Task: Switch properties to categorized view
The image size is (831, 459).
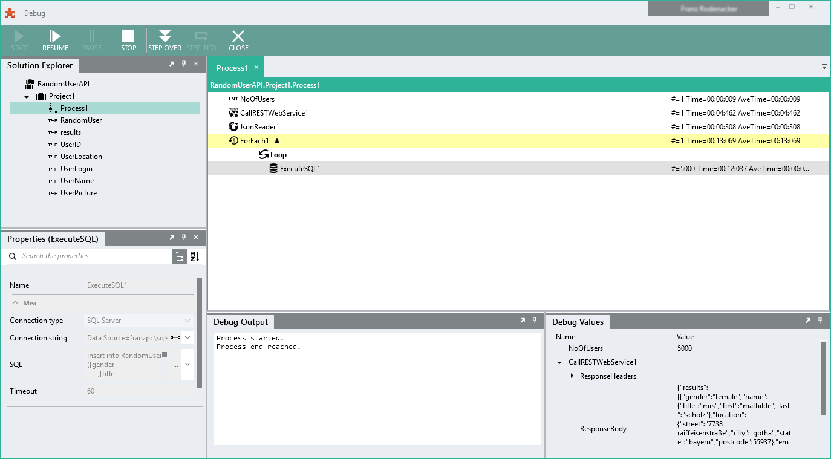Action: pos(180,256)
